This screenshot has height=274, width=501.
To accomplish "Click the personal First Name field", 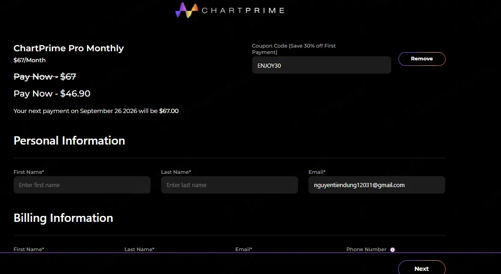I will [x=82, y=185].
